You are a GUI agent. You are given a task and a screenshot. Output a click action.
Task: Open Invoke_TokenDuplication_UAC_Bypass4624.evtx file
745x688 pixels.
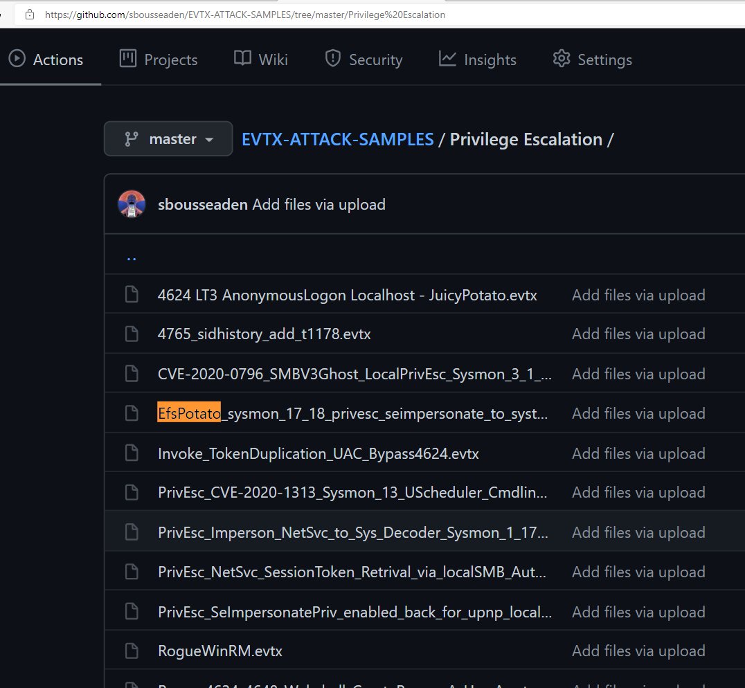coord(318,453)
